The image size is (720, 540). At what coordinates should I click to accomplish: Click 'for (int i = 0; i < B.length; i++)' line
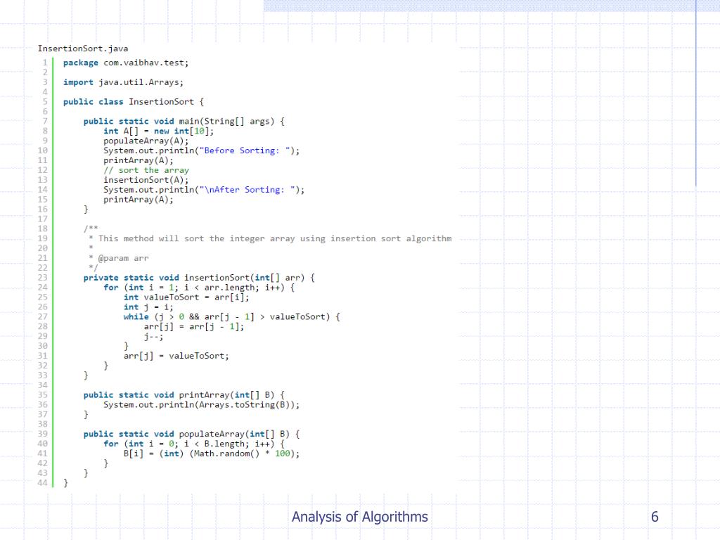[x=194, y=444]
